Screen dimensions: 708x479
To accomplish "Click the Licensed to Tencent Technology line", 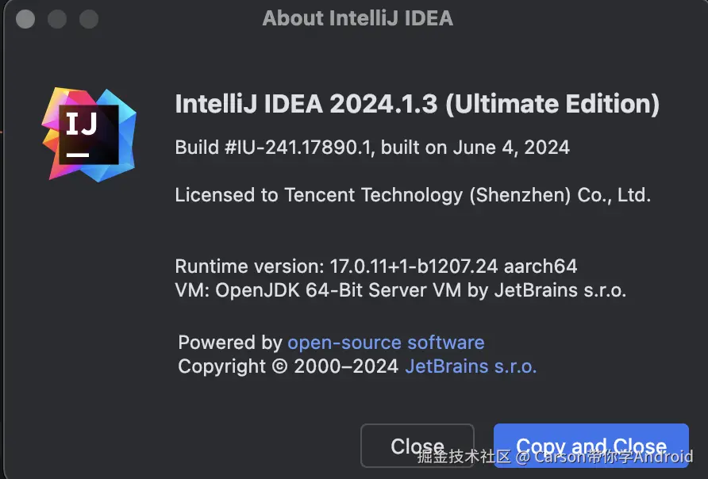I will coord(413,195).
